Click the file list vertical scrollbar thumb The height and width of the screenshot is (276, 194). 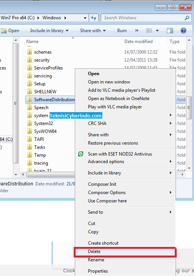189,108
